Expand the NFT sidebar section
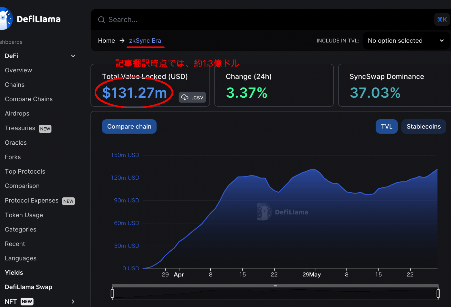Image resolution: width=451 pixels, height=307 pixels. (x=73, y=302)
